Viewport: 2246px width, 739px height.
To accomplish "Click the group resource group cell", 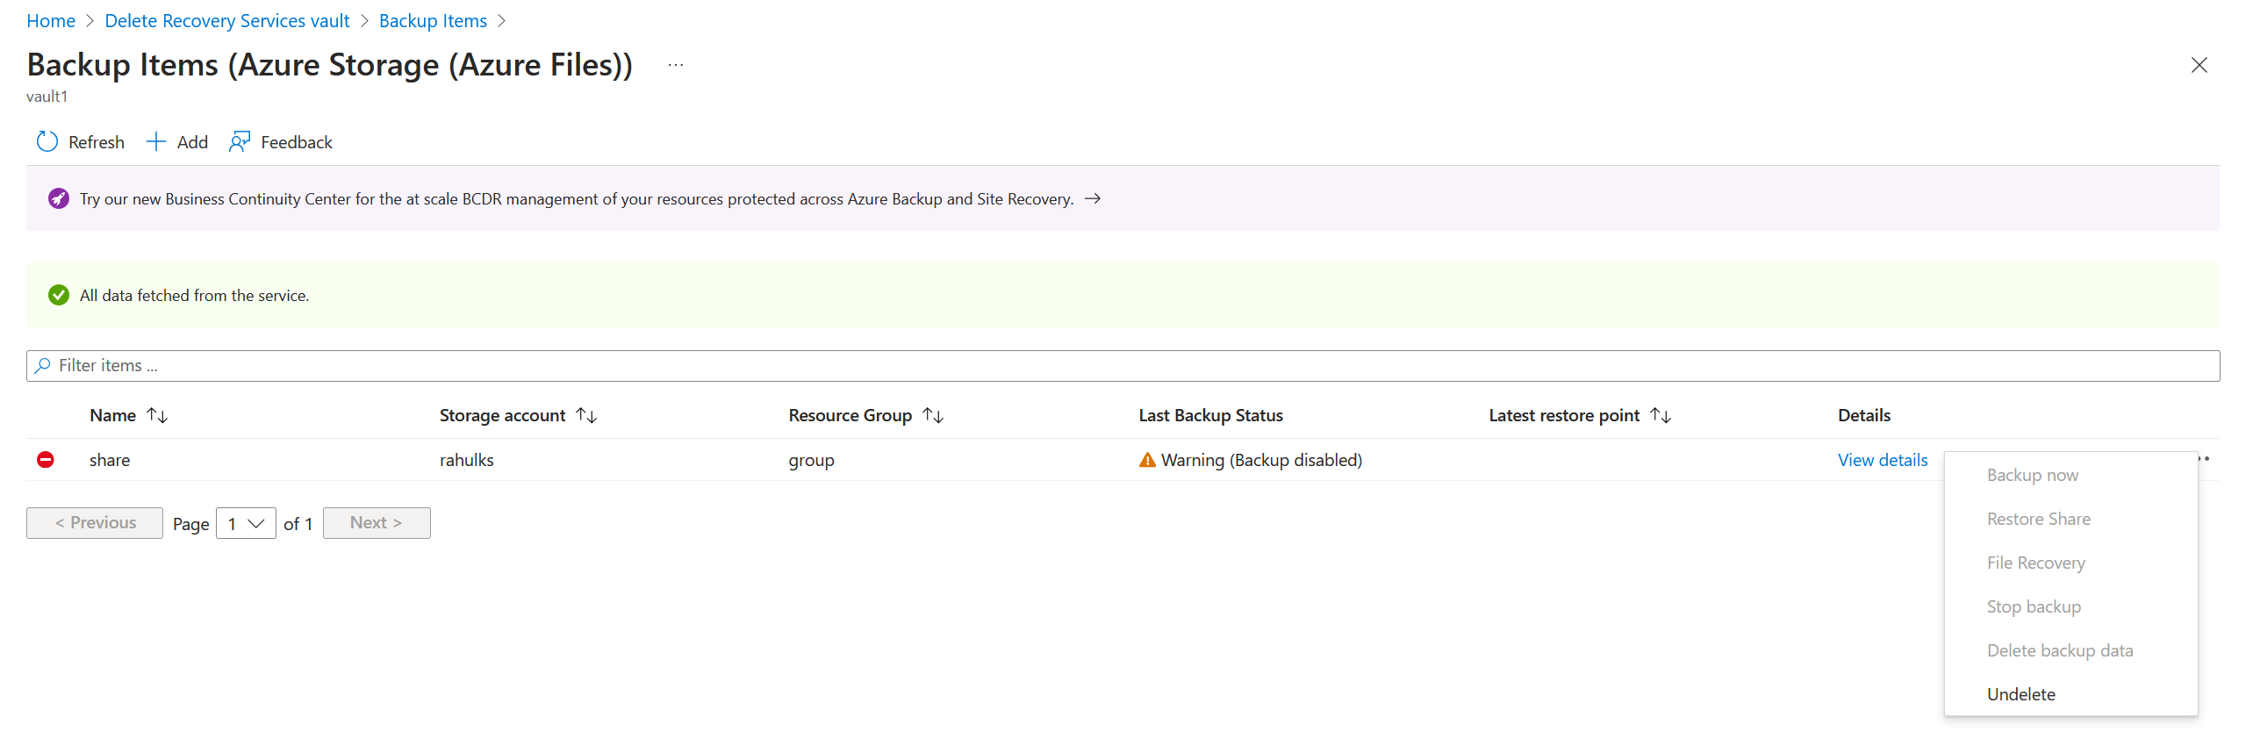I will [811, 460].
